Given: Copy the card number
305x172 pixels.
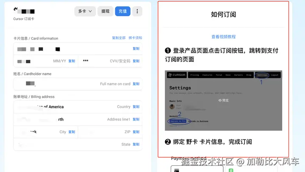Looking at the screenshot, I should point(136,48).
